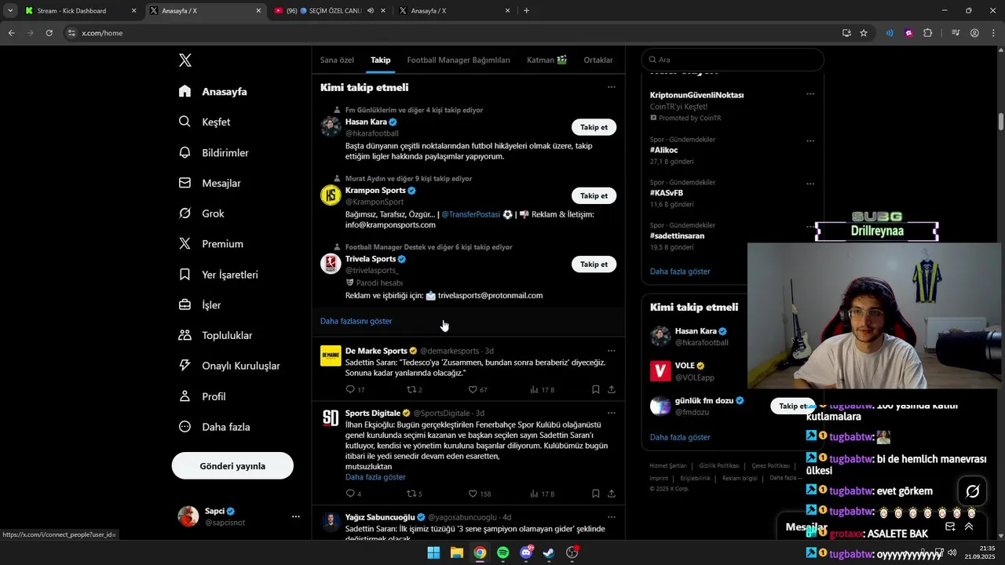Click Daha fazla göster under right-panel suggestions
This screenshot has height=565, width=1005.
(x=680, y=437)
